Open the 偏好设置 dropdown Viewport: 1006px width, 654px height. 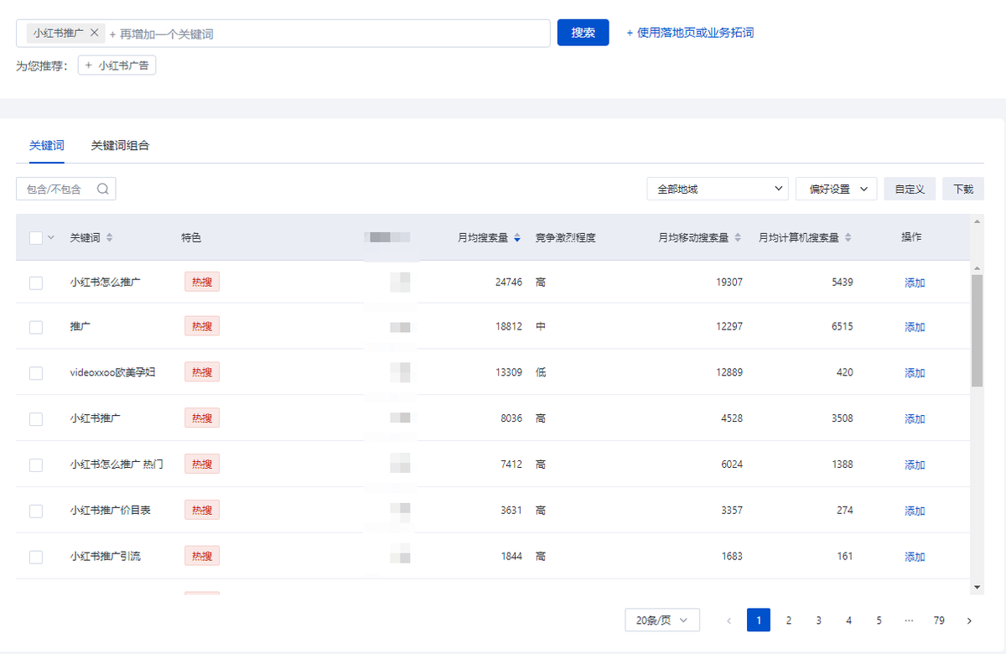pos(835,189)
